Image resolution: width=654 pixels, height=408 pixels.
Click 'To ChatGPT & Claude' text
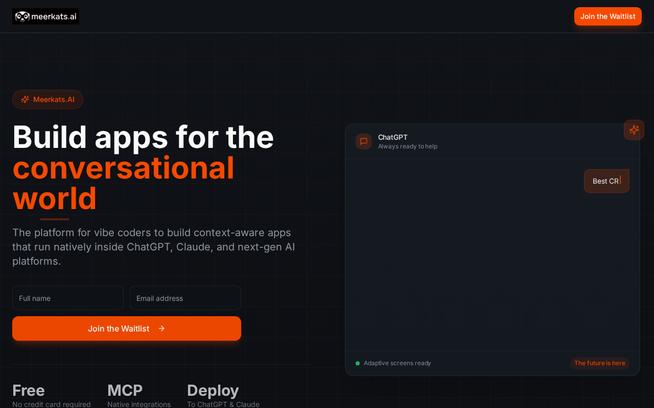pos(223,404)
